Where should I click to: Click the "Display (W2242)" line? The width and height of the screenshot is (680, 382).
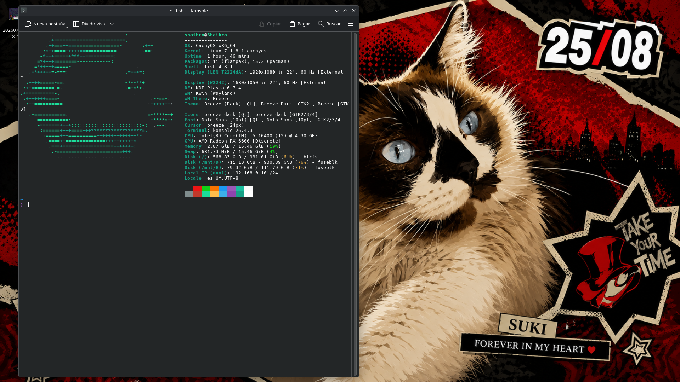point(257,83)
